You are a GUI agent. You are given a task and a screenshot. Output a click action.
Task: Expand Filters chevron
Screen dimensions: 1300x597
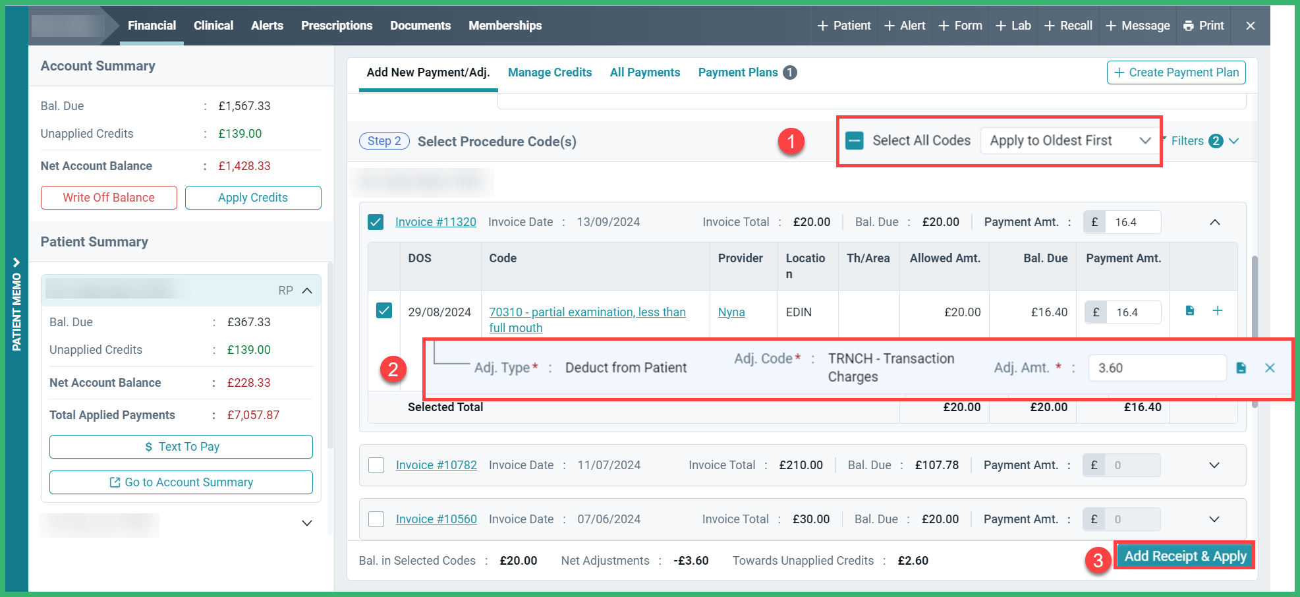pyautogui.click(x=1234, y=141)
